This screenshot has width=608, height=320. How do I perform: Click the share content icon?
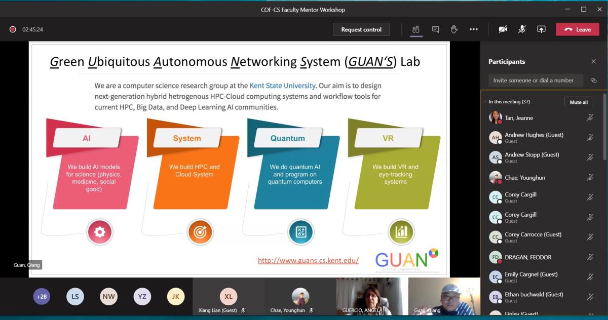[x=541, y=29]
